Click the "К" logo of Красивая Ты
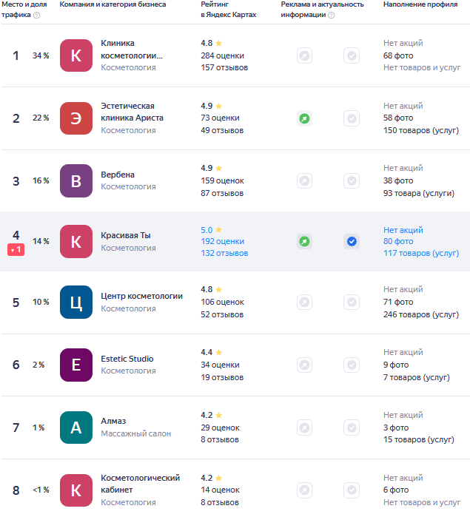This screenshot has height=517, width=470. [76, 241]
